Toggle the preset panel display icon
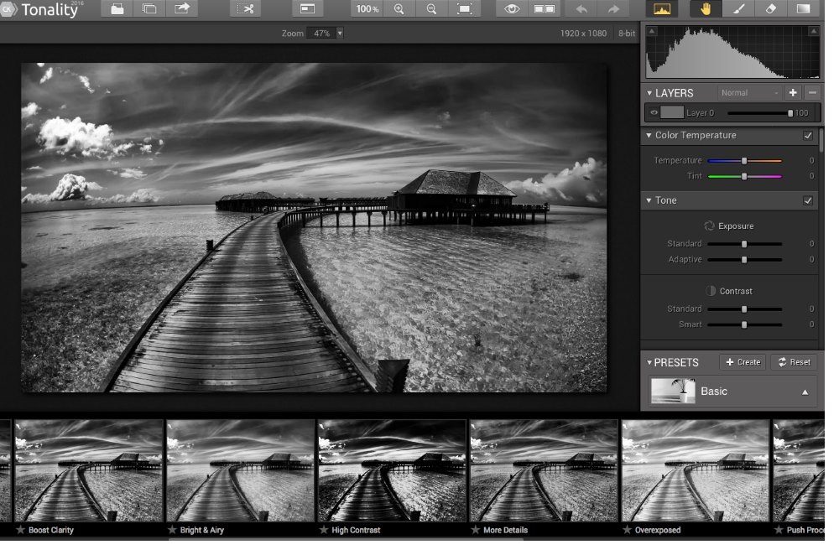 tap(307, 9)
